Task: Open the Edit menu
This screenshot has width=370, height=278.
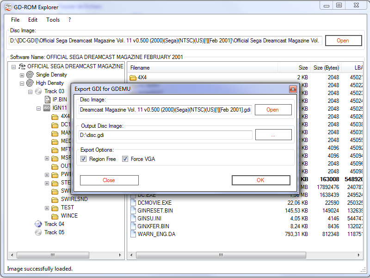Action: pos(33,20)
